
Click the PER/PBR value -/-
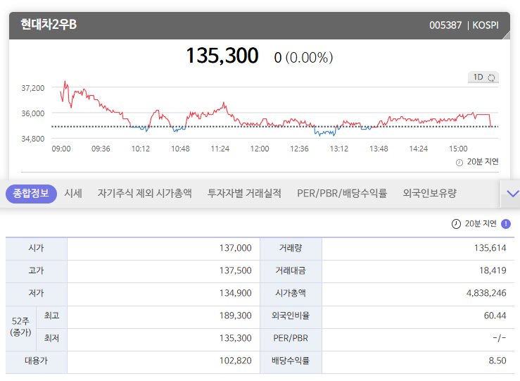coord(500,339)
